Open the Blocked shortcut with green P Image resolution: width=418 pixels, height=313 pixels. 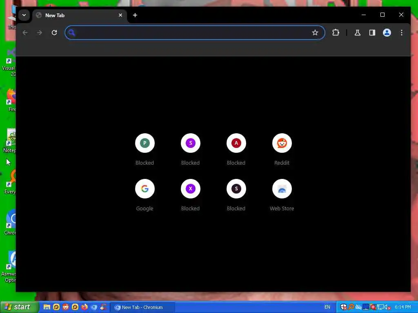pyautogui.click(x=145, y=150)
